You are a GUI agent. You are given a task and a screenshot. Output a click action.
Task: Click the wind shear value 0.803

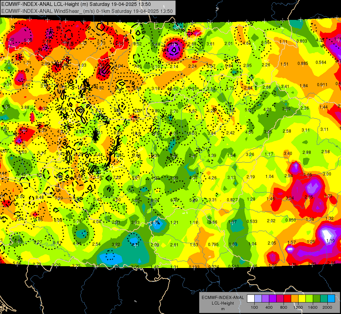tap(302, 41)
